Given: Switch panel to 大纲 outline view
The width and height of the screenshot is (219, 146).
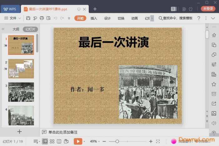Looking at the screenshot, I should [x=16, y=29].
